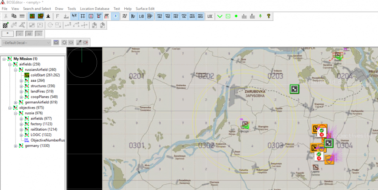This screenshot has width=378, height=190.
Task: Select coldStart item in mission tree
Action: point(40,75)
